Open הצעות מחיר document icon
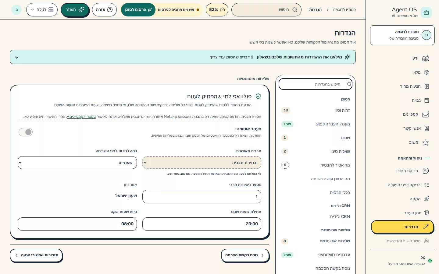Screen dimensions: 439x274 (427, 86)
